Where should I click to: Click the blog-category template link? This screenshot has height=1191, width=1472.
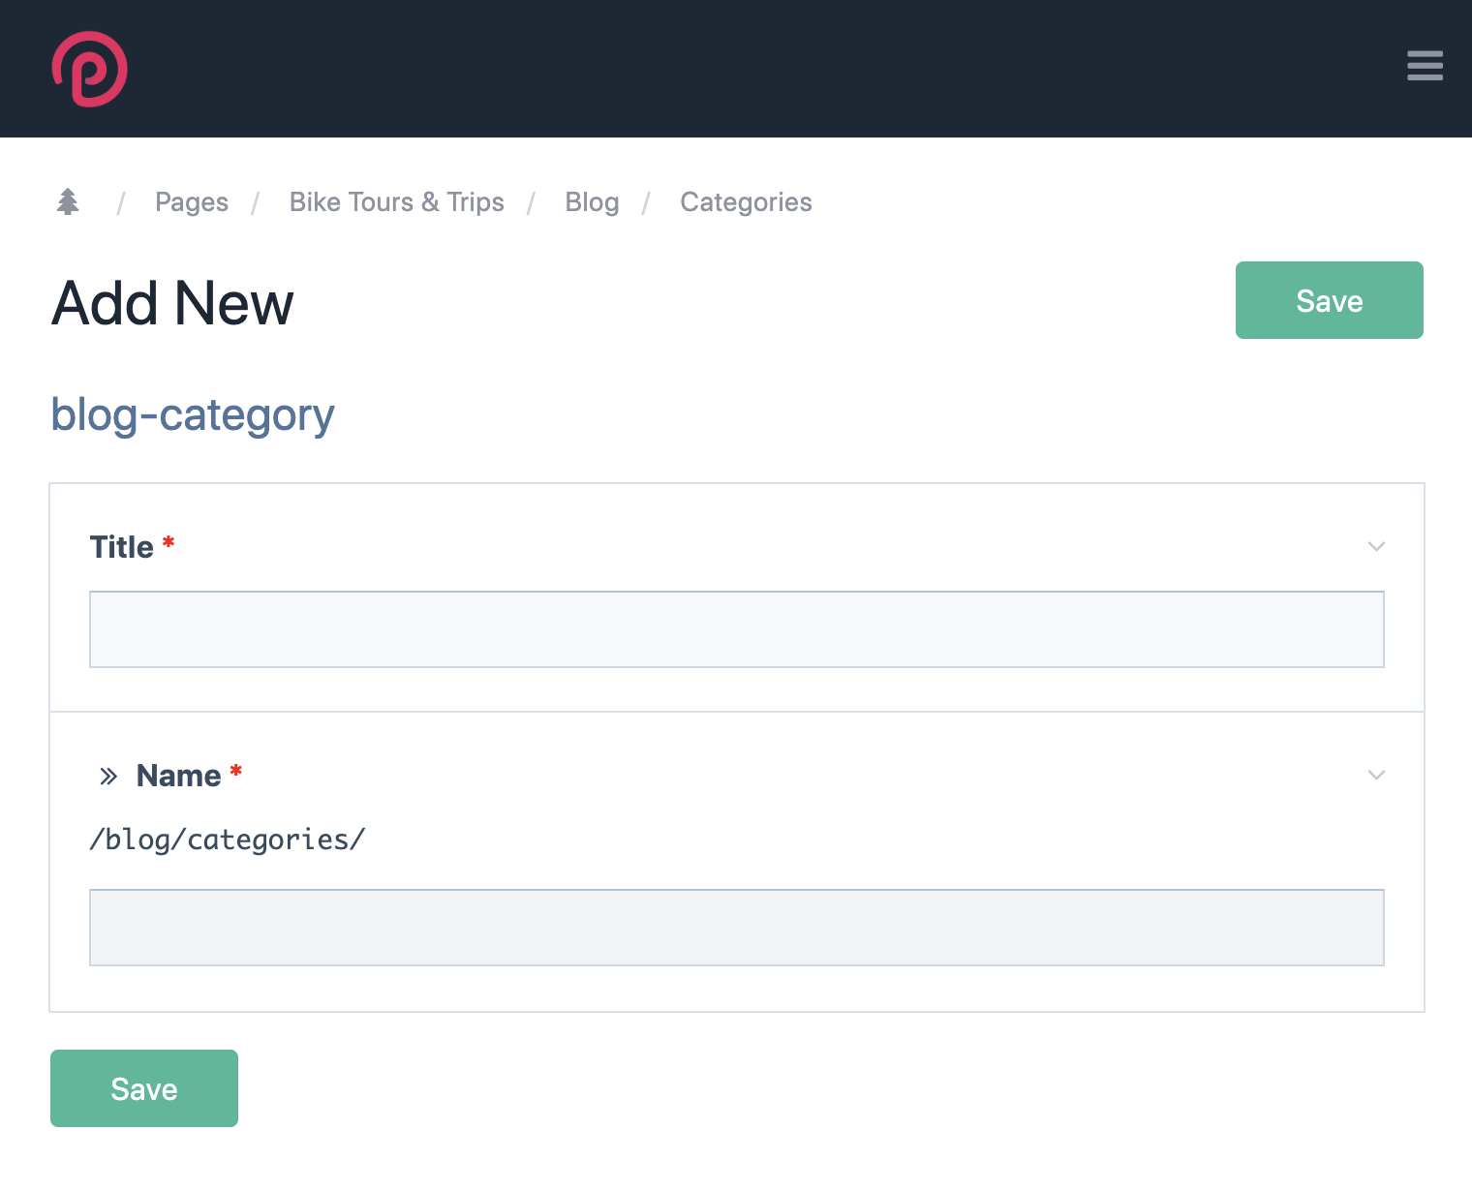tap(192, 414)
